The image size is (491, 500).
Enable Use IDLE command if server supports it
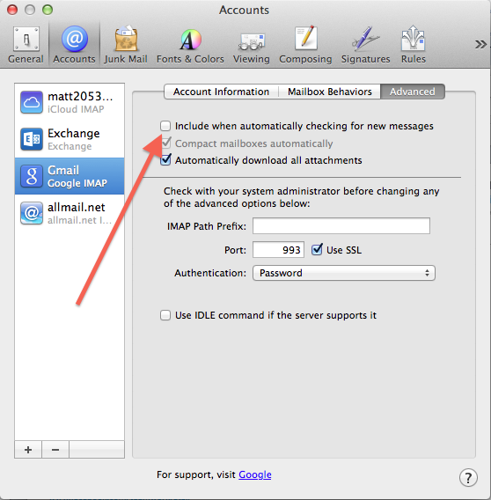click(165, 315)
